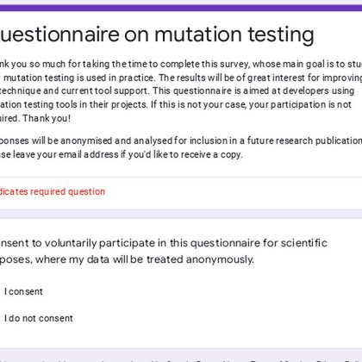Click the words "anonymised and analysed"
Viewport: 362px width, 362px height.
[x=116, y=140]
